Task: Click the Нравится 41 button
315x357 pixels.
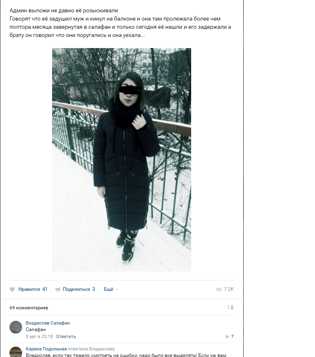Action: (28, 289)
